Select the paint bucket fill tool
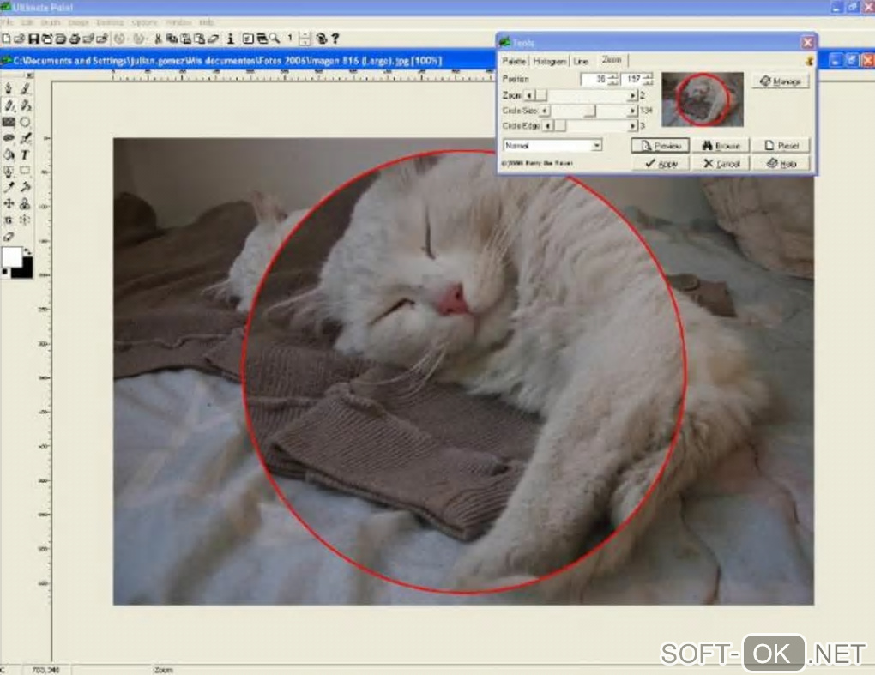 tap(9, 154)
